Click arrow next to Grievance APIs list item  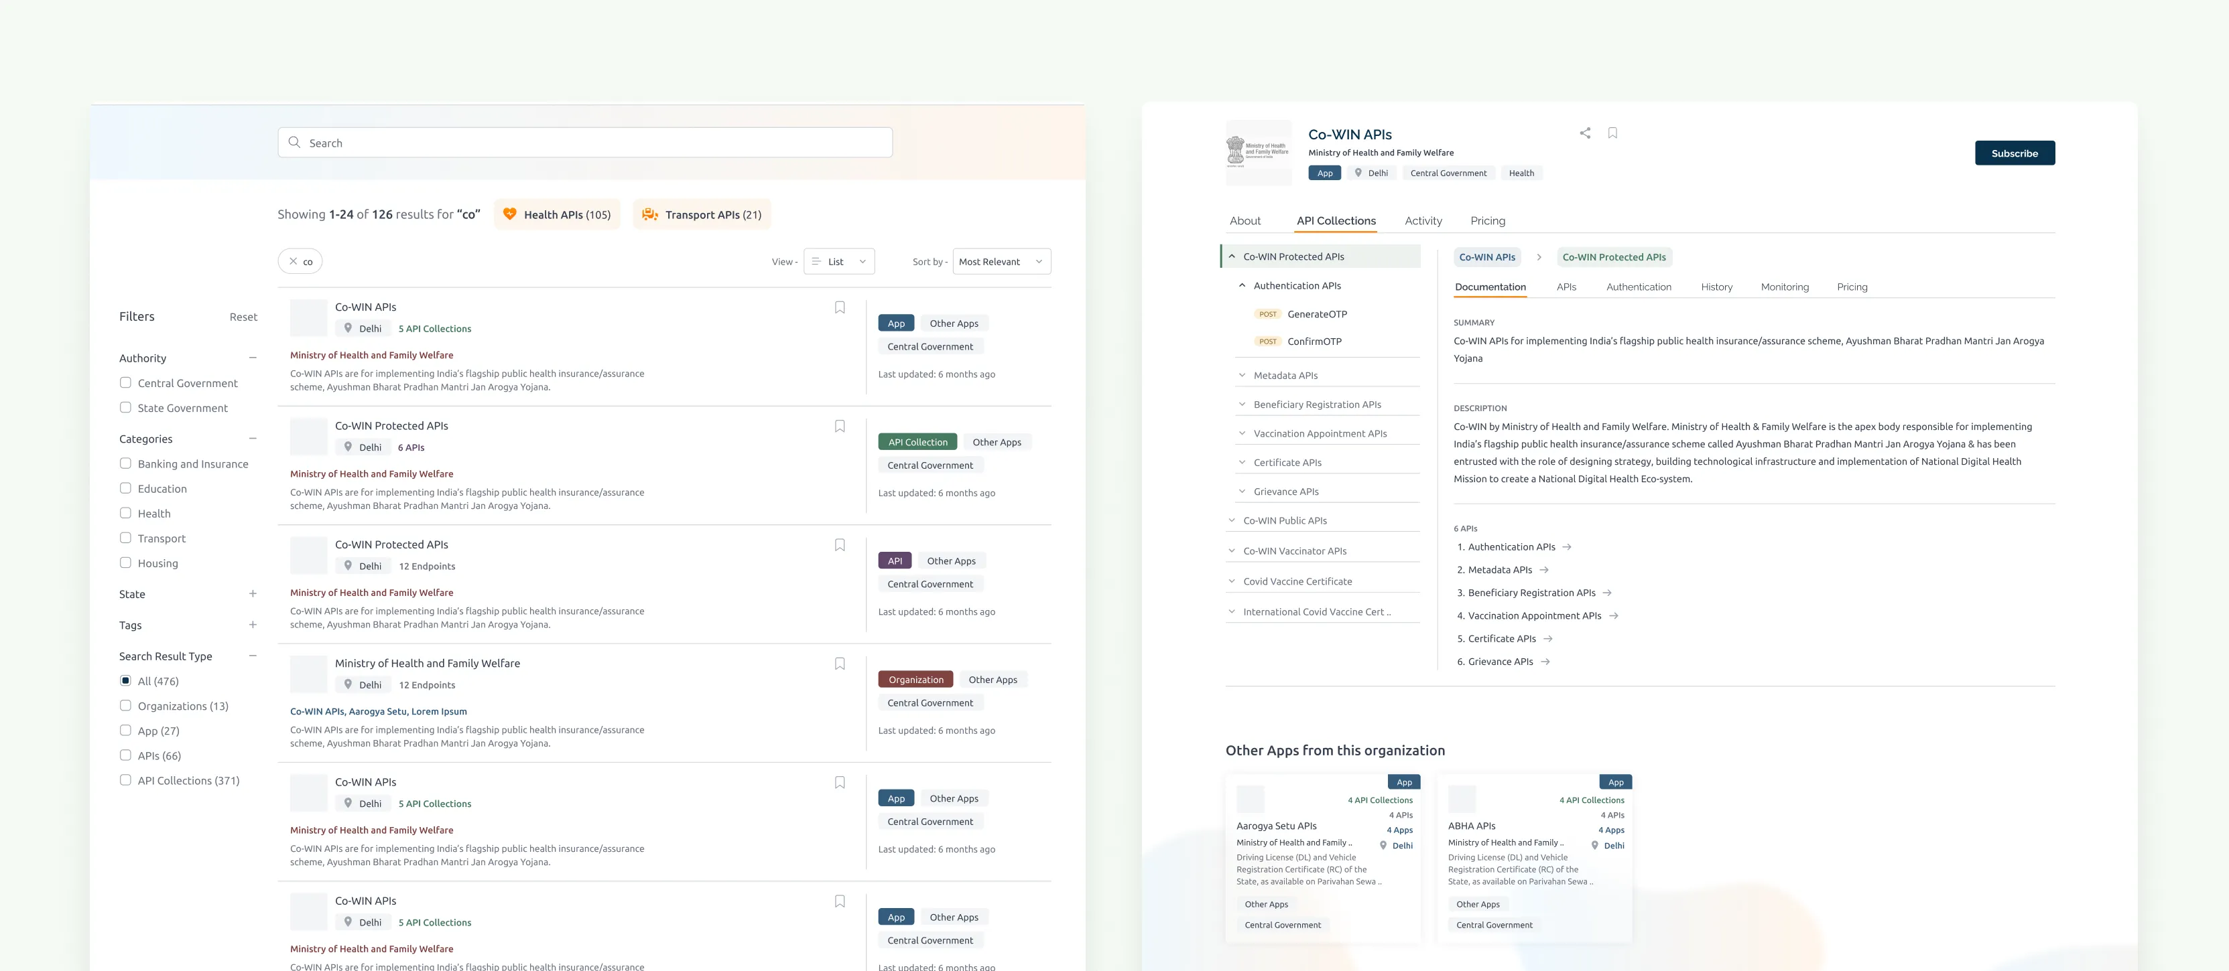pos(1545,662)
